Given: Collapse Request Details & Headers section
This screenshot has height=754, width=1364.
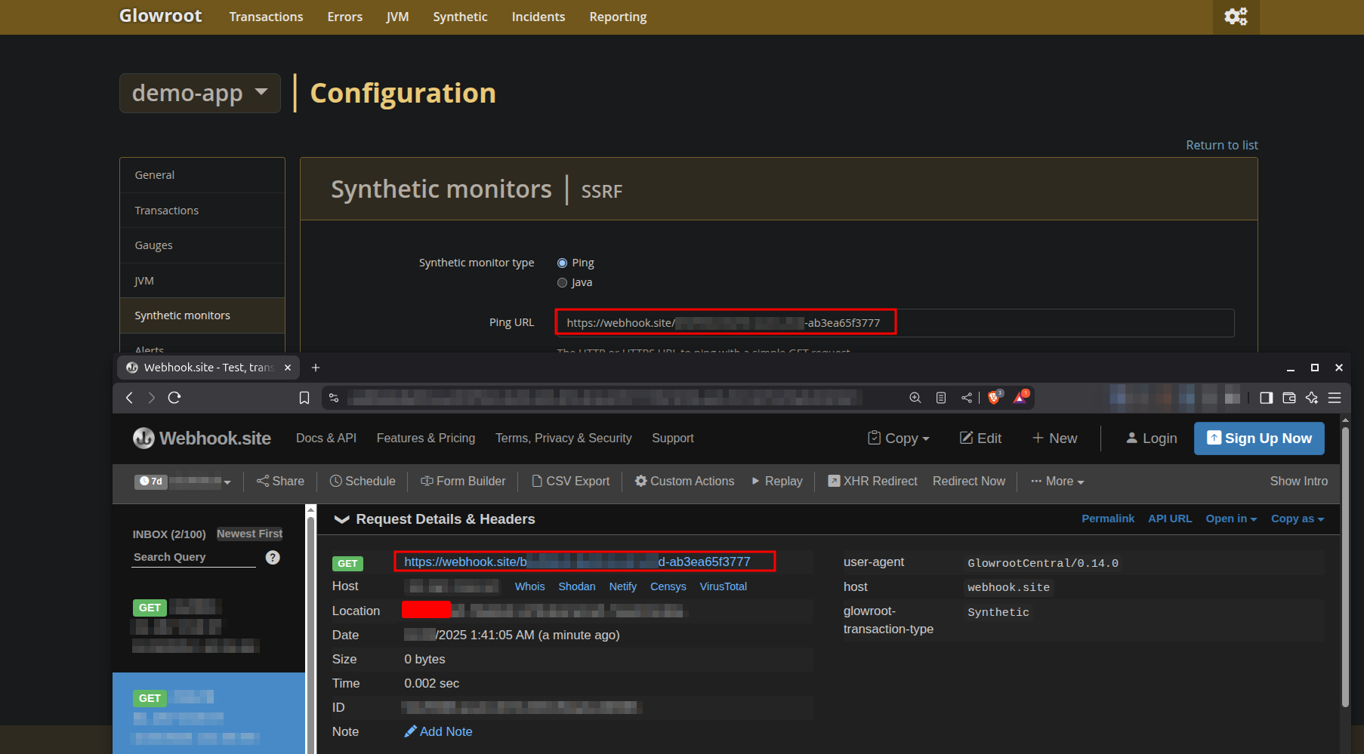Looking at the screenshot, I should pyautogui.click(x=341, y=519).
